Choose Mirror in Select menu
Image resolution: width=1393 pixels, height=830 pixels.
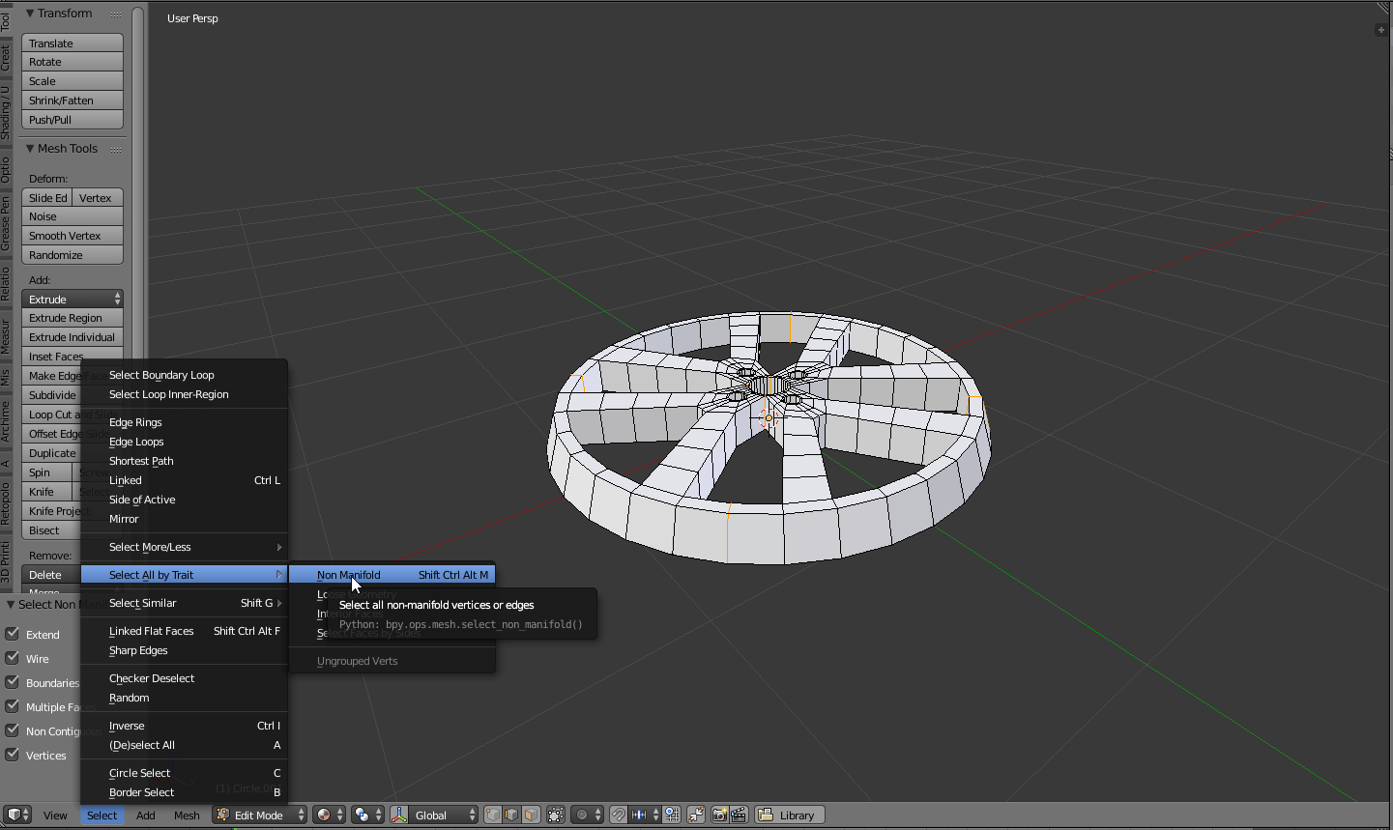pyautogui.click(x=184, y=519)
